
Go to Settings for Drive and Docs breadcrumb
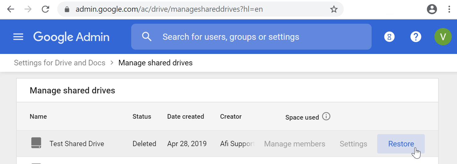60,63
